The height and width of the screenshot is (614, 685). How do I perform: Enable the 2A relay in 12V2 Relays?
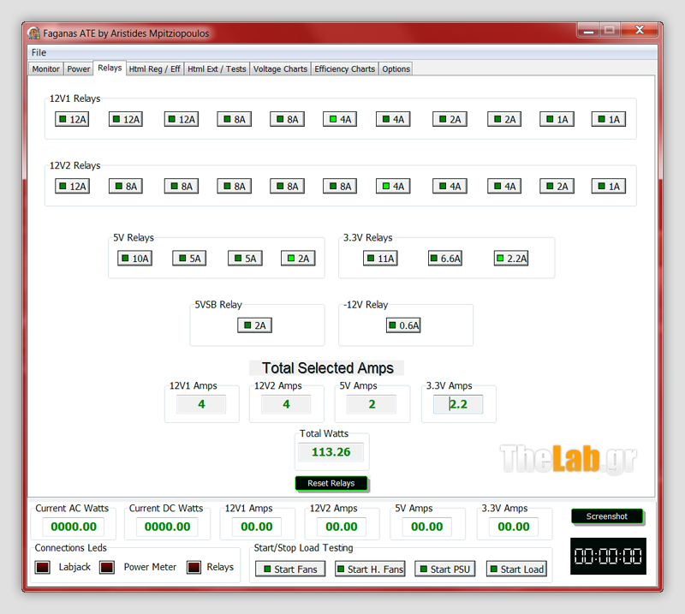(x=557, y=186)
